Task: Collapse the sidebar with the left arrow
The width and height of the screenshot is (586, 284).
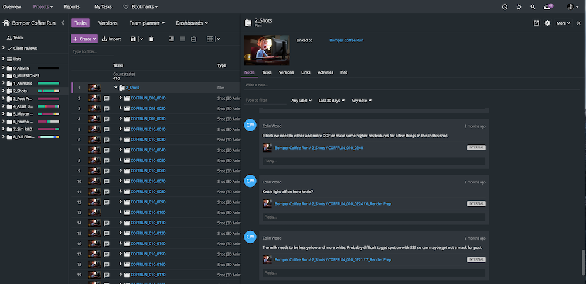Action: coord(63,23)
